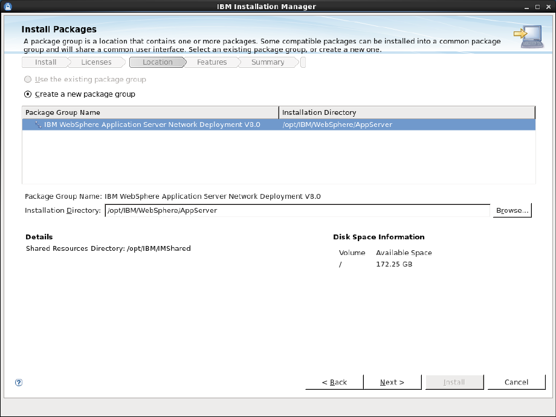Screen dimensions: 556x417
Task: Click the Package Group Name column header
Action: 150,112
